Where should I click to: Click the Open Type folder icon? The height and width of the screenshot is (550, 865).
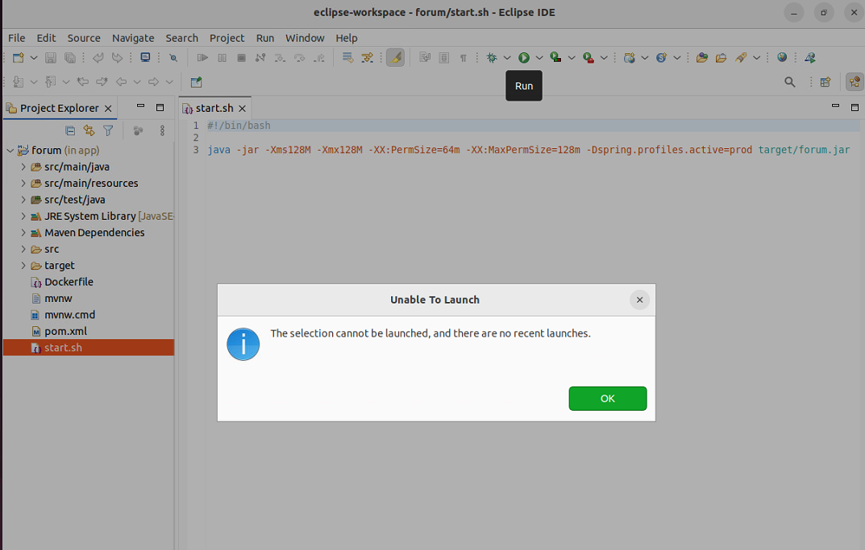coord(701,57)
